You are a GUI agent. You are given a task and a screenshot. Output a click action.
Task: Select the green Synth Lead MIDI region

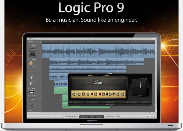click(61, 91)
